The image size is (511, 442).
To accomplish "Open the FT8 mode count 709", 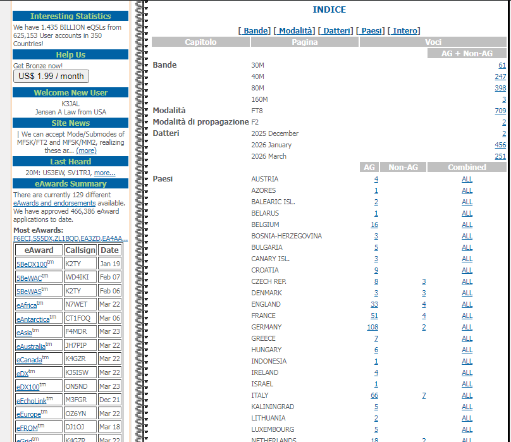I will pos(500,111).
